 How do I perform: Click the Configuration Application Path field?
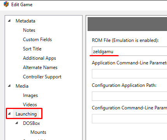pos(129,96)
